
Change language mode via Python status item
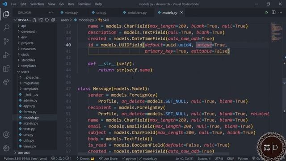(x=243, y=158)
